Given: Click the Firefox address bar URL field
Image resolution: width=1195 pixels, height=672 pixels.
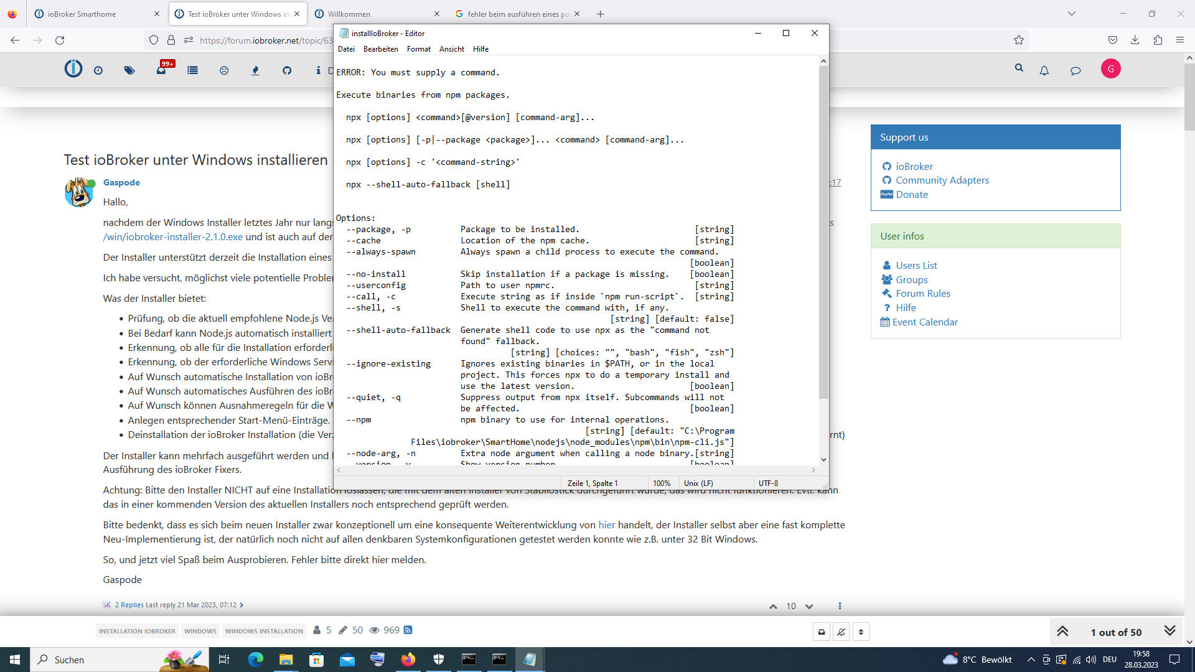Looking at the screenshot, I should pos(266,40).
